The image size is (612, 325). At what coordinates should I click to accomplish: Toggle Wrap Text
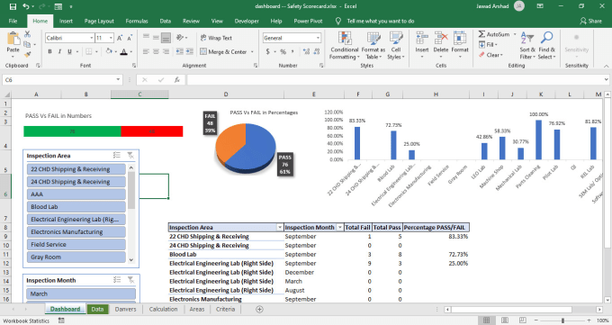[216, 38]
